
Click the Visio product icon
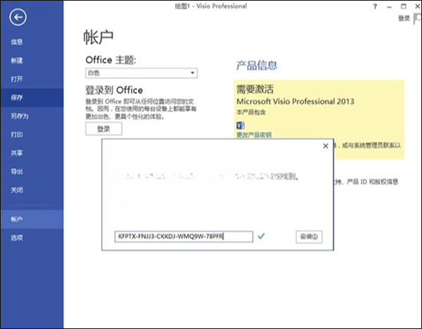pyautogui.click(x=239, y=124)
